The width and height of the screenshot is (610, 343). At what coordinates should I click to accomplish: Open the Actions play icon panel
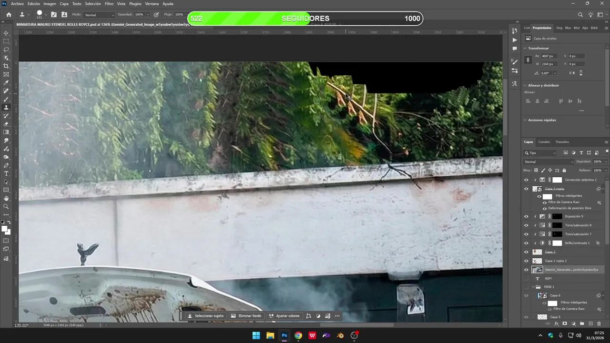click(515, 40)
